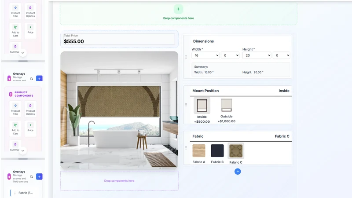Click the chevron-down expander below the PRODUCT COMPONENTS Summary tile
This screenshot has height=198, width=352.
coord(23,150)
